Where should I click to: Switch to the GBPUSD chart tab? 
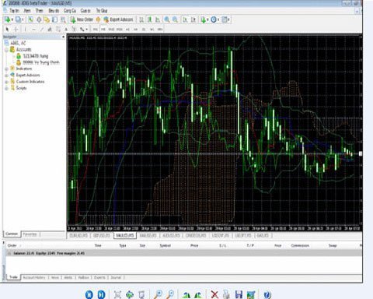click(x=101, y=235)
